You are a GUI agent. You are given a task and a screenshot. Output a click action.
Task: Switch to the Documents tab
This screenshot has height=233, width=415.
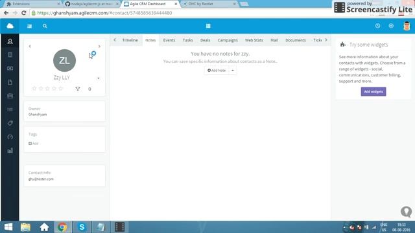[296, 40]
